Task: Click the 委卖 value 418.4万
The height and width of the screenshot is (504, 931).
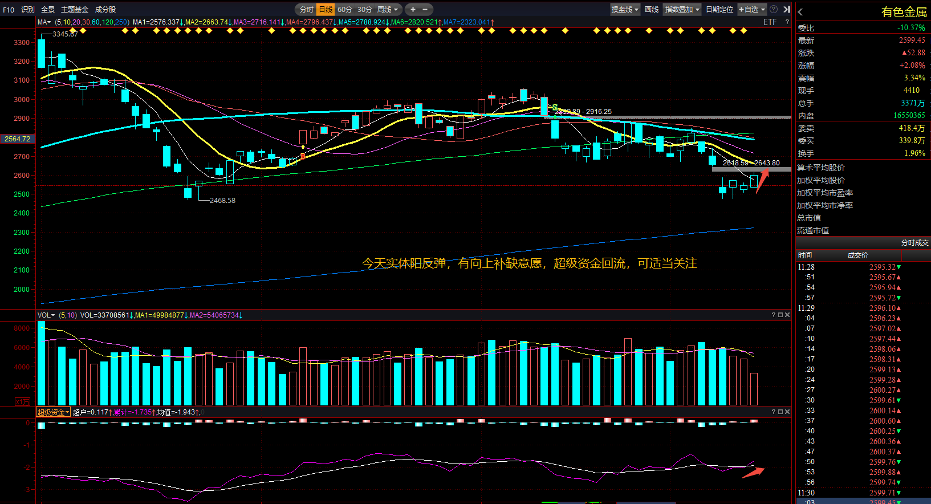Action: pyautogui.click(x=912, y=128)
